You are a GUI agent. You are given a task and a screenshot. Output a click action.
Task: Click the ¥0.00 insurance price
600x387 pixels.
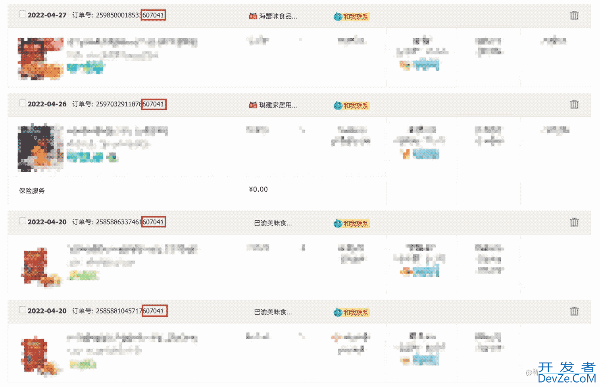point(258,189)
